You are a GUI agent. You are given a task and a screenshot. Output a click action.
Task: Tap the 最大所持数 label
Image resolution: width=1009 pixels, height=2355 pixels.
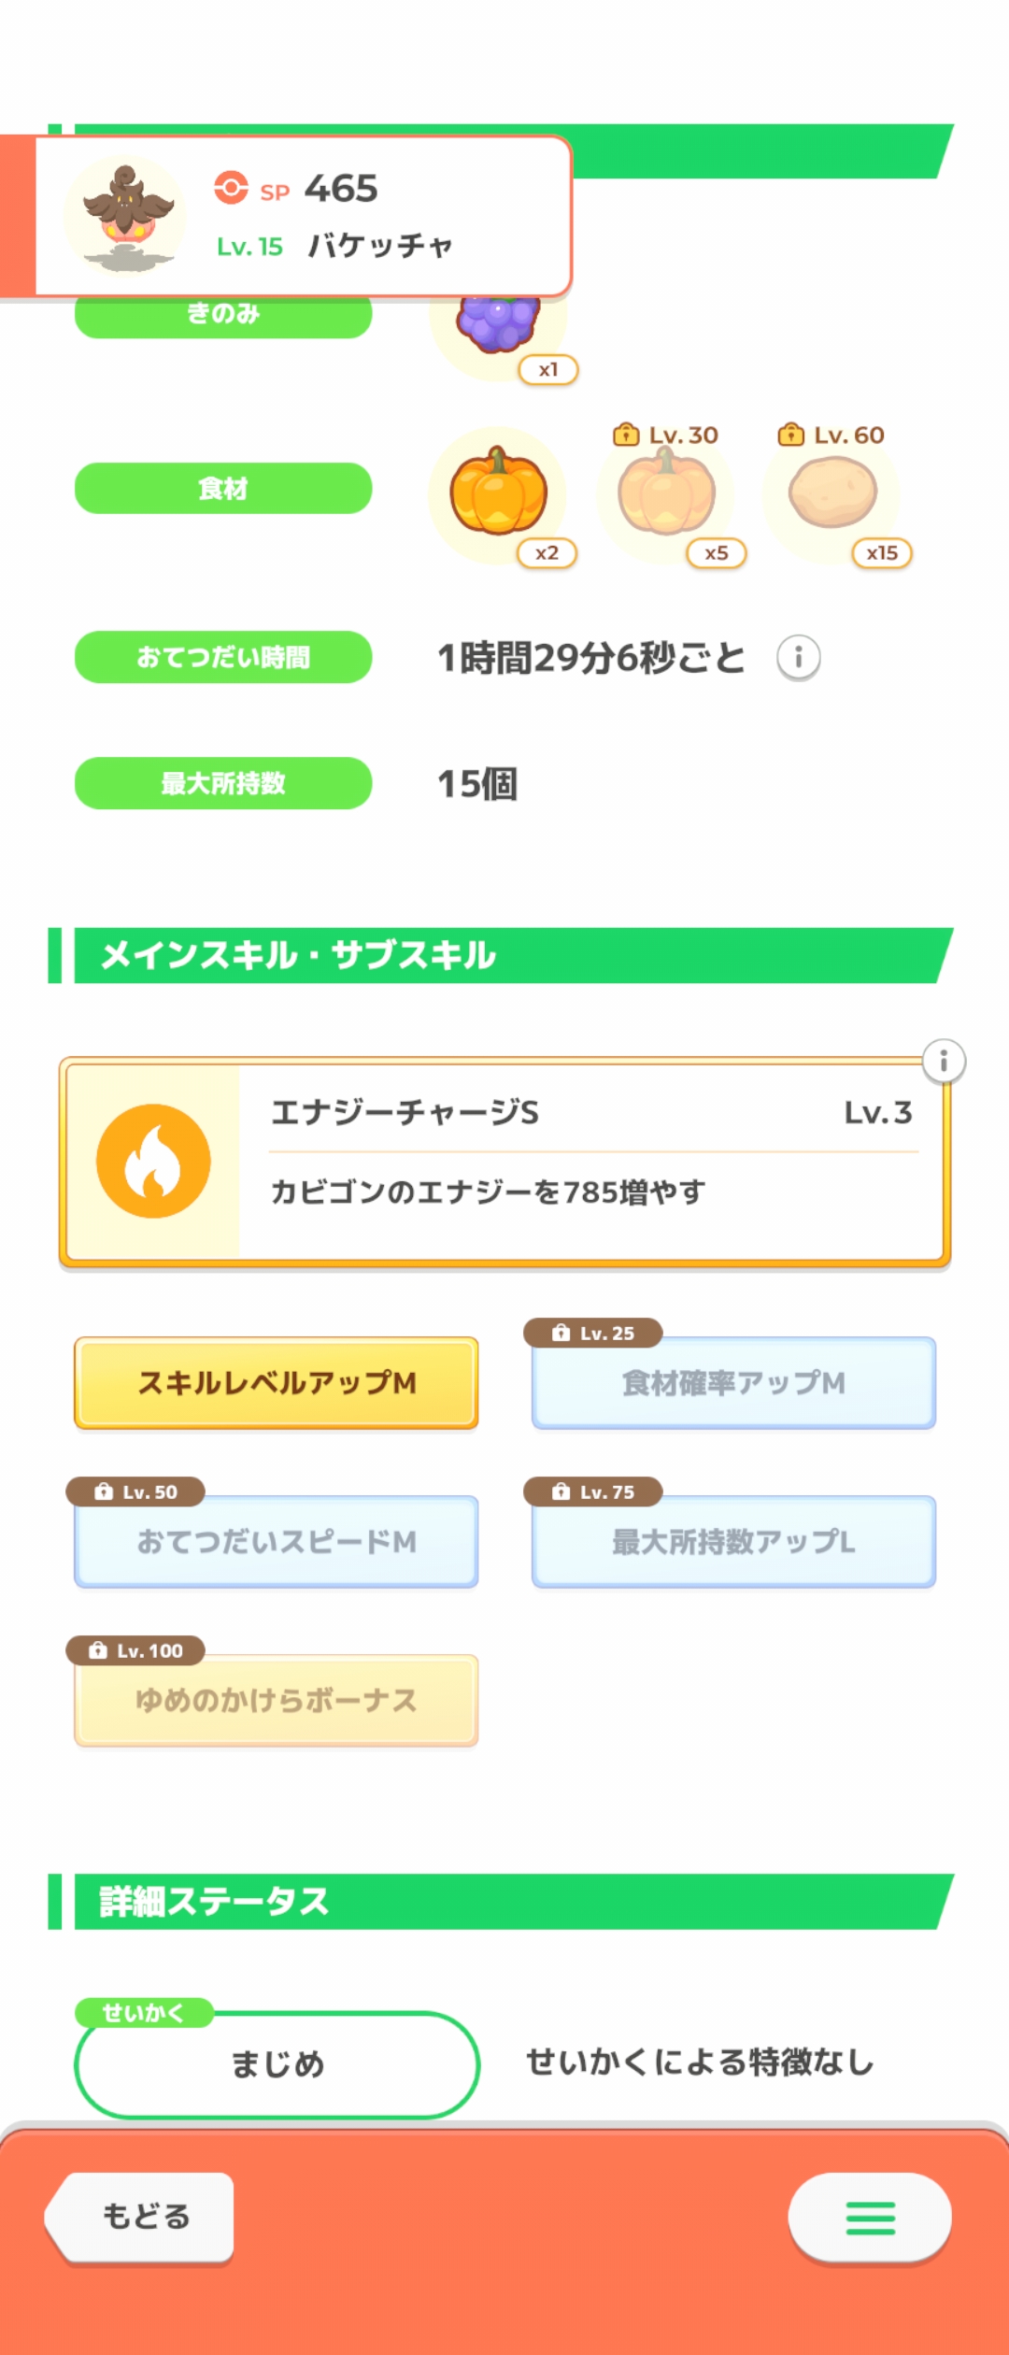point(223,783)
